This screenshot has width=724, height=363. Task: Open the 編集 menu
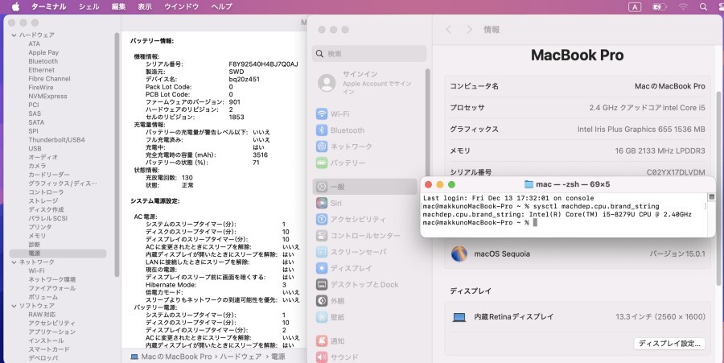119,6
